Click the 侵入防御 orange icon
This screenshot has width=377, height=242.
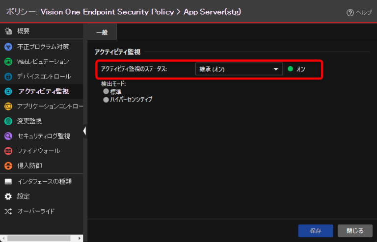[8, 166]
